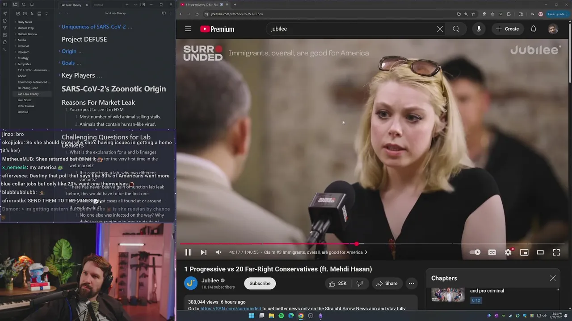Bookmark this page with the star icon

(x=473, y=14)
